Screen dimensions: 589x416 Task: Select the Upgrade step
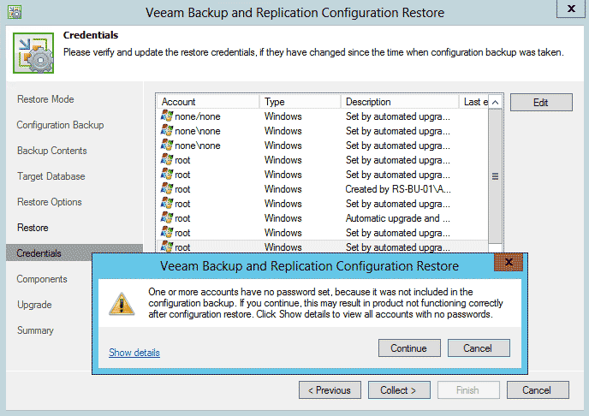coord(34,305)
